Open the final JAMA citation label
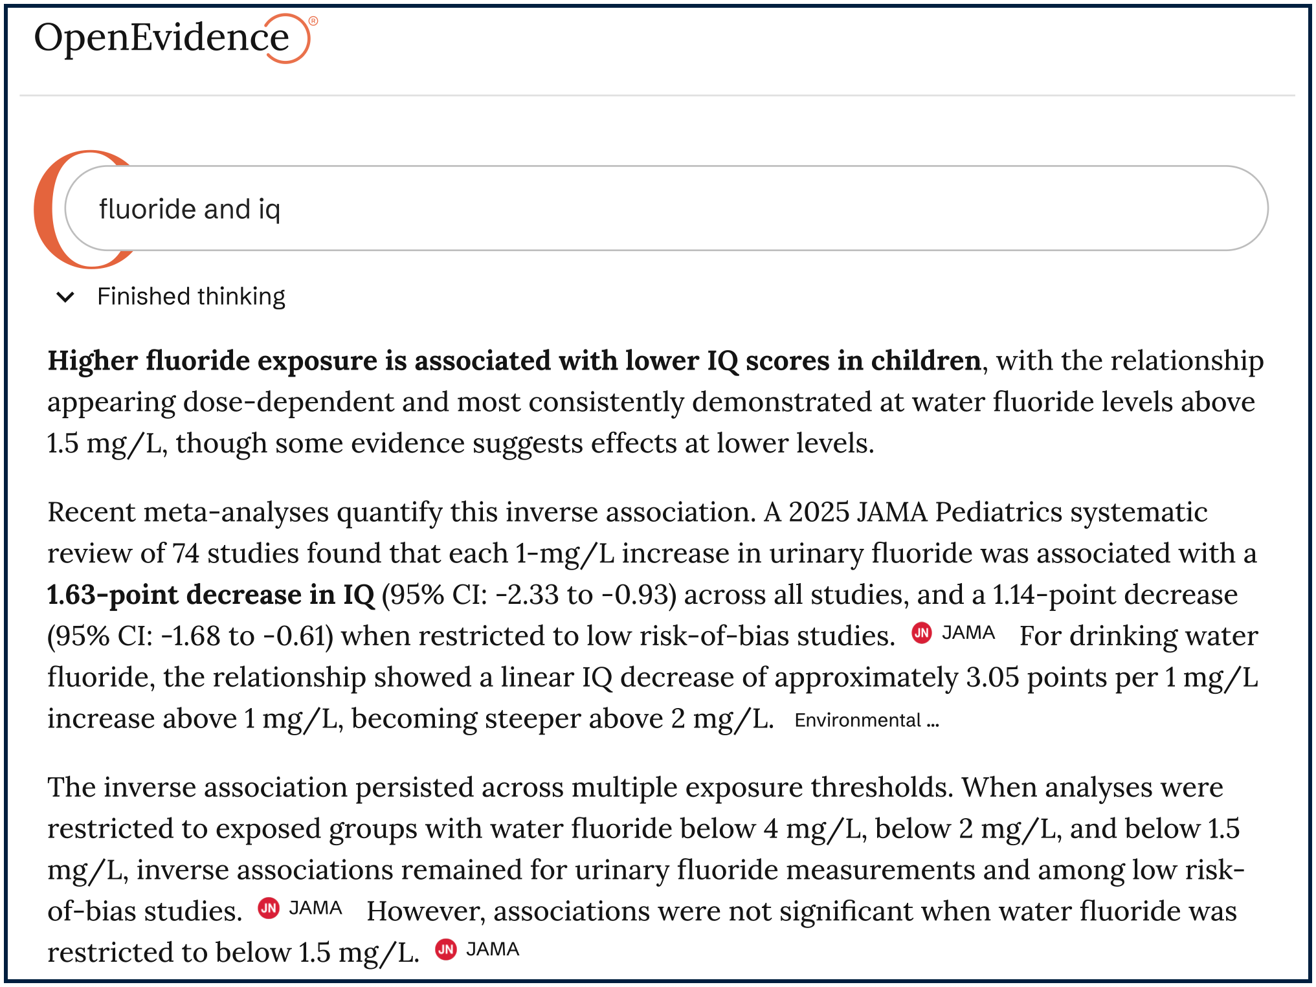Screen dimensions: 1316x987 point(492,949)
